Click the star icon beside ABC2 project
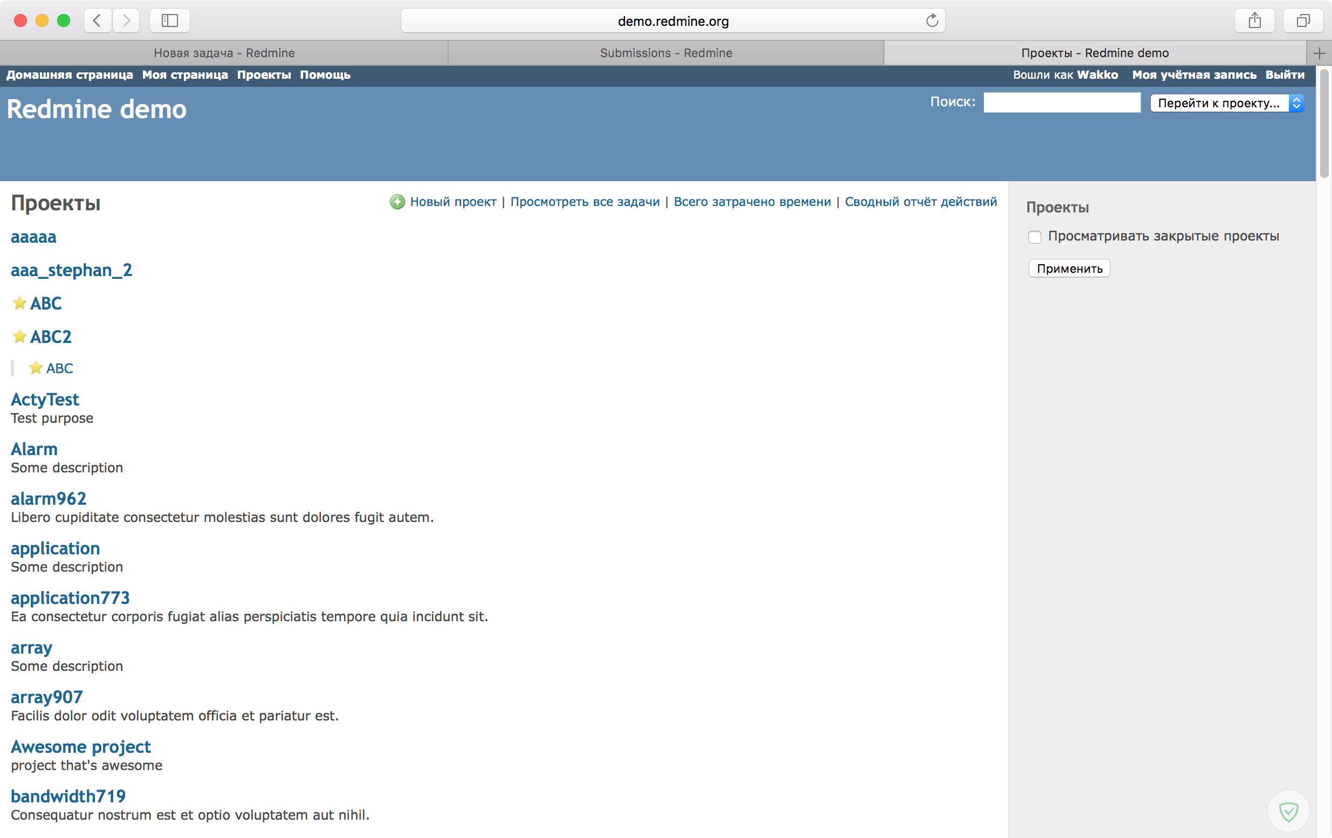The image size is (1332, 838). pyautogui.click(x=19, y=336)
